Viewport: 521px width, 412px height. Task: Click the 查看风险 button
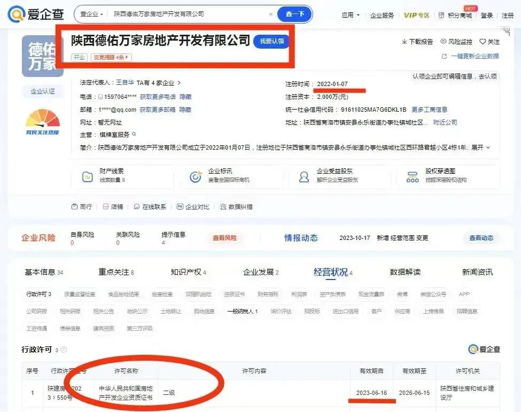(224, 238)
